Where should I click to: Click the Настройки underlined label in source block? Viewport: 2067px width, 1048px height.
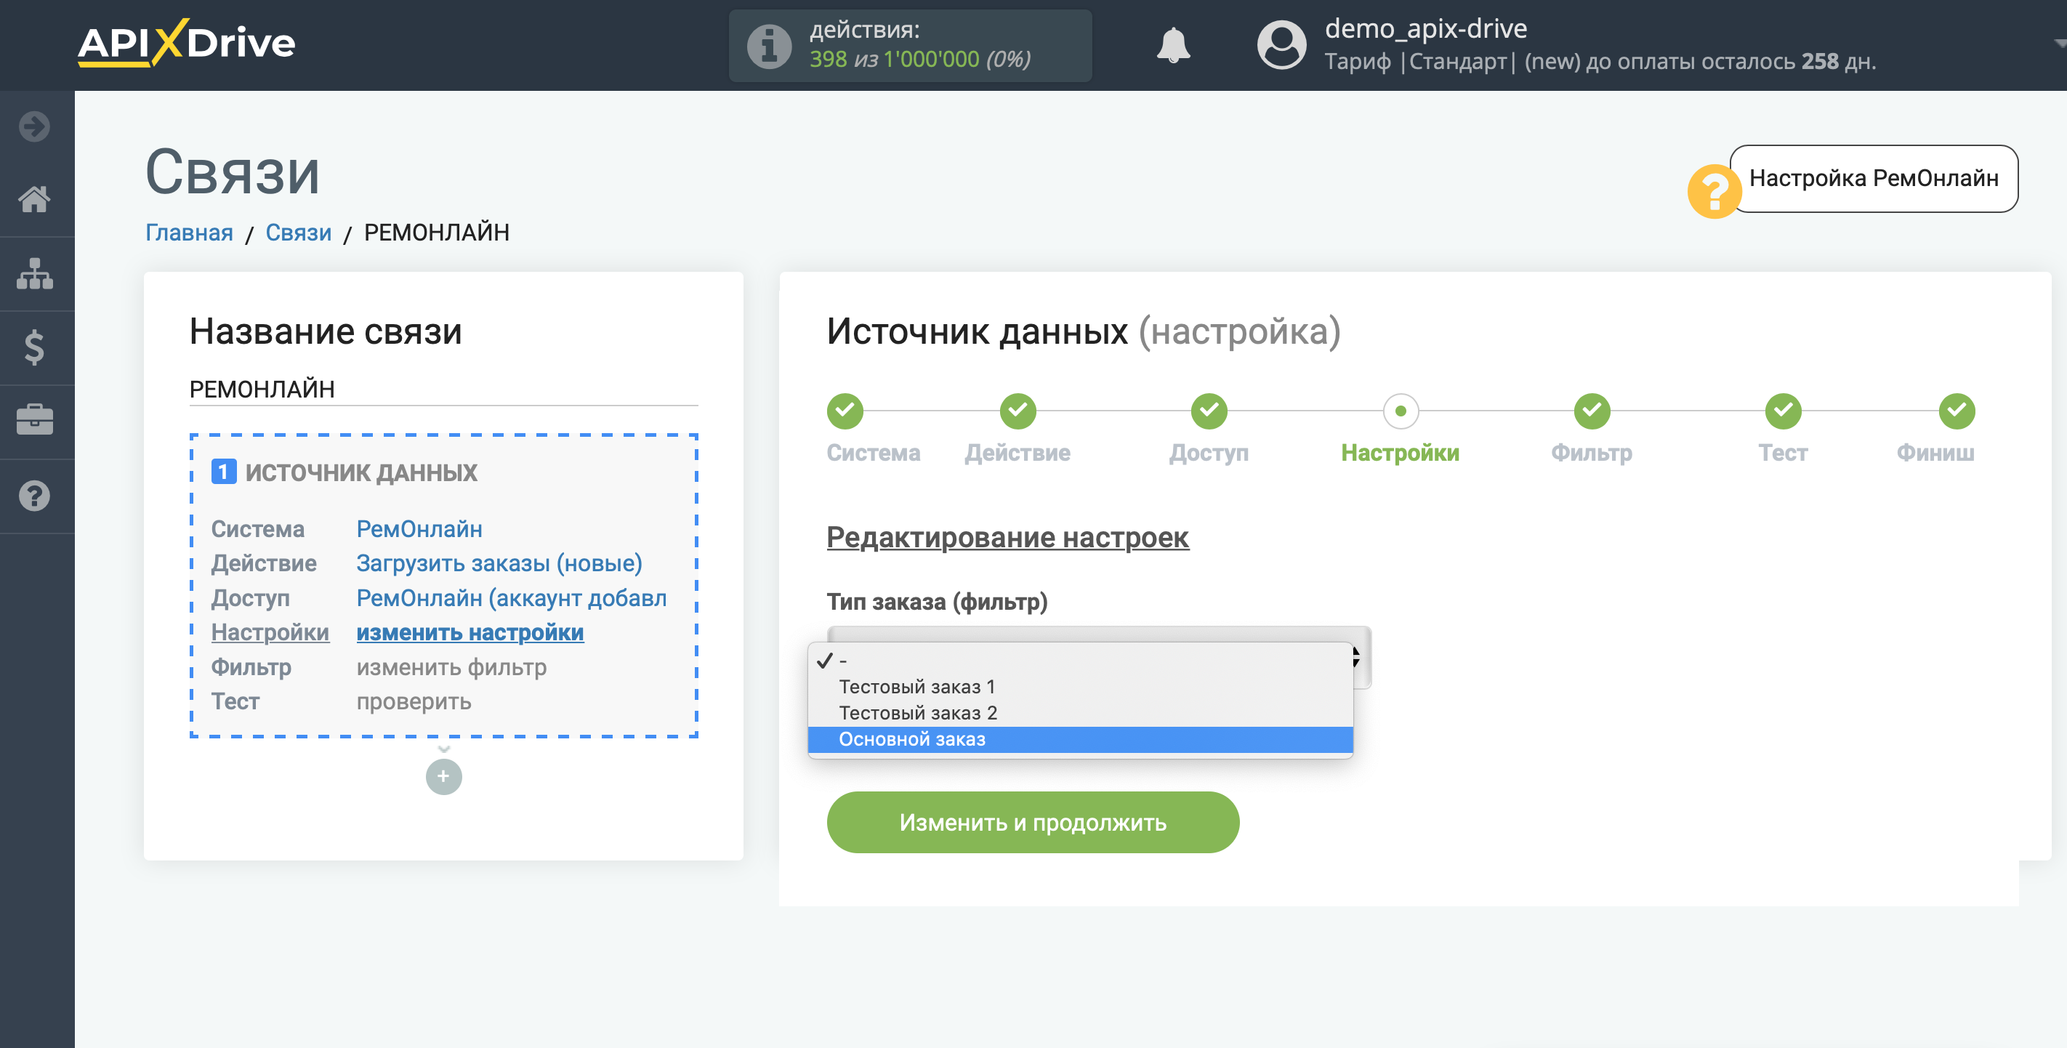pyautogui.click(x=270, y=632)
